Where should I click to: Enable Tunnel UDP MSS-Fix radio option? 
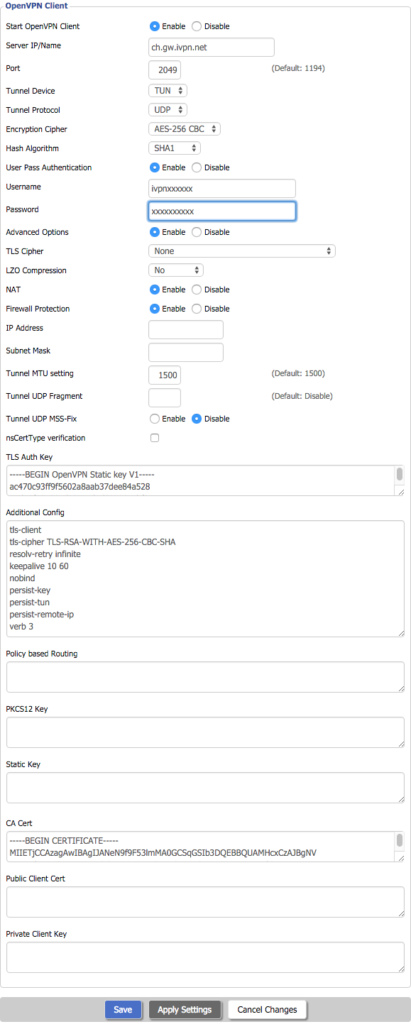[154, 419]
